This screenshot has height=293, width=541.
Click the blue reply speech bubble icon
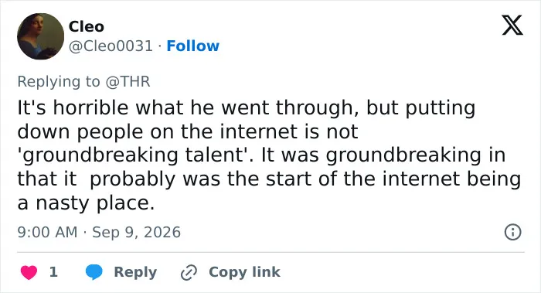pyautogui.click(x=94, y=272)
